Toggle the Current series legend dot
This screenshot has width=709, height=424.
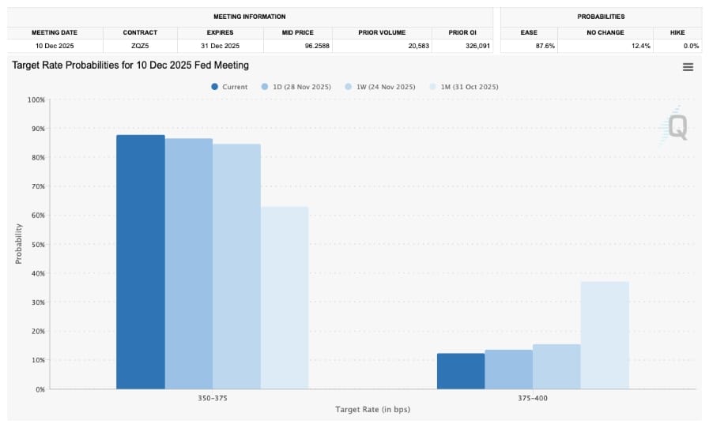coord(215,87)
